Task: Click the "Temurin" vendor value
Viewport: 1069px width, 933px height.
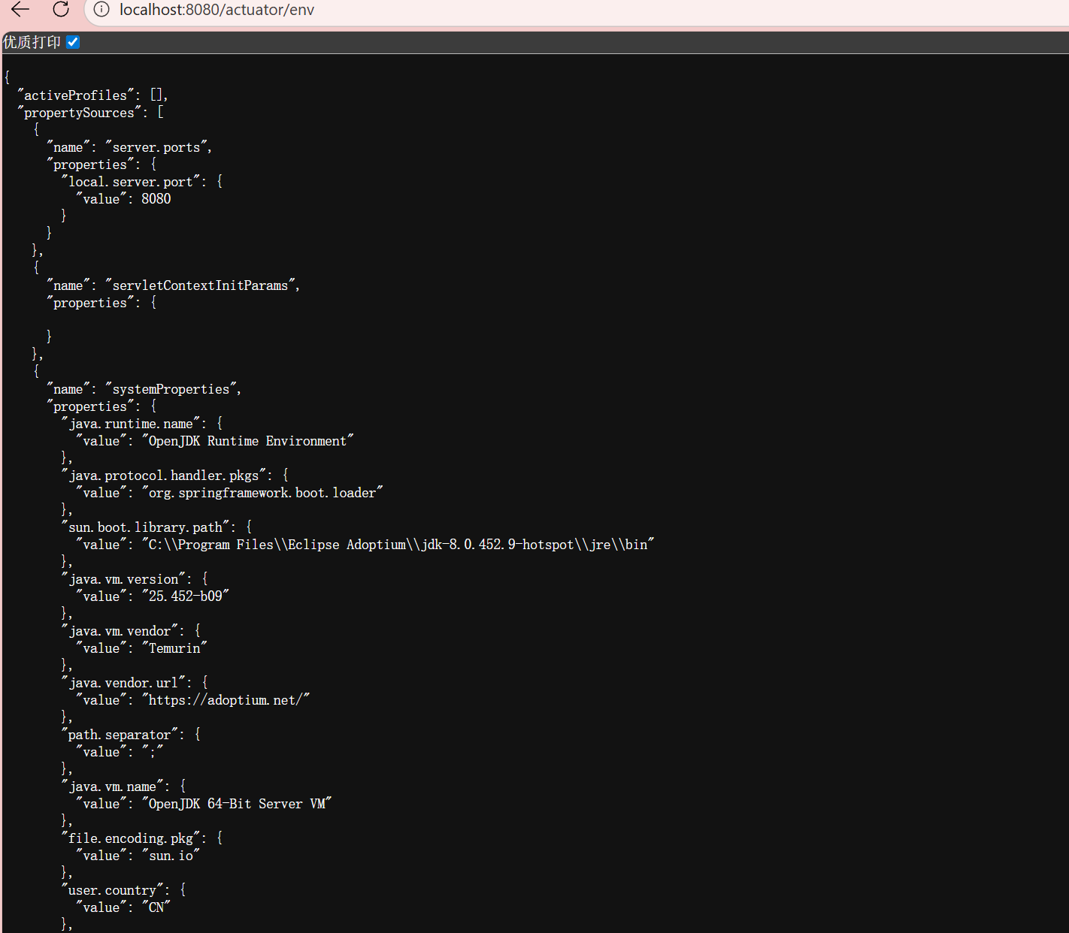Action: 174,648
